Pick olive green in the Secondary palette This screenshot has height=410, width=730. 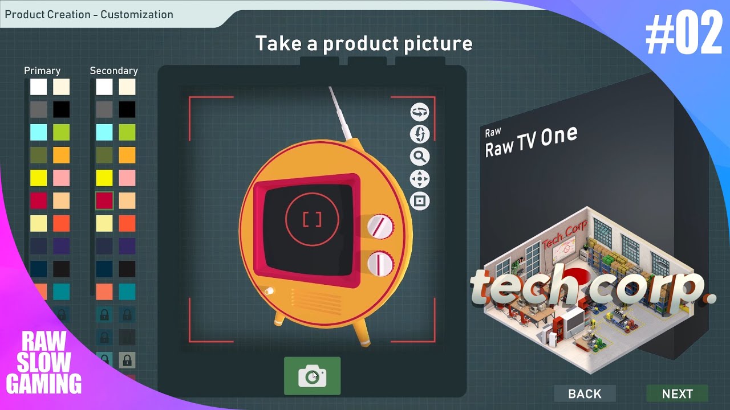(x=104, y=155)
